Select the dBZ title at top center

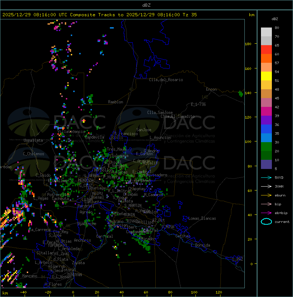coord(146,5)
